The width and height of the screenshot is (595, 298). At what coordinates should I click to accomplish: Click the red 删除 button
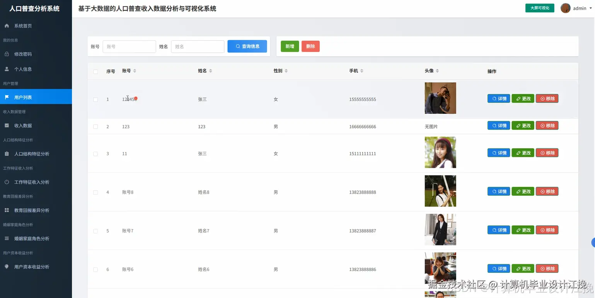[310, 46]
